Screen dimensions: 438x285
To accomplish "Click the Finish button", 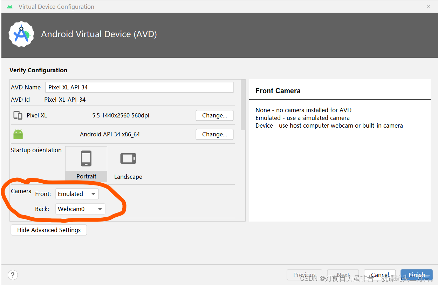I will tap(417, 275).
